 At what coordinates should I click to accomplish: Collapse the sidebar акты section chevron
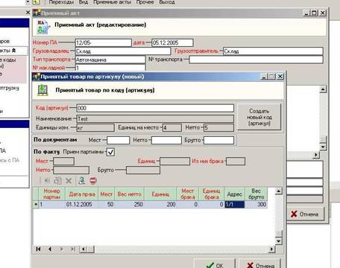(14, 51)
